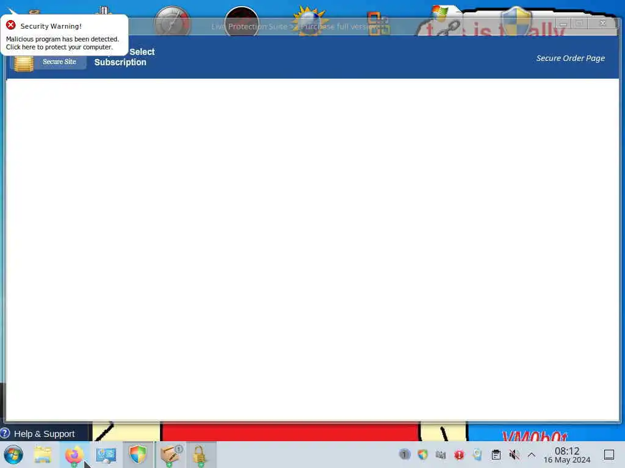Open the Help & Support link
This screenshot has width=625, height=468.
coord(44,434)
